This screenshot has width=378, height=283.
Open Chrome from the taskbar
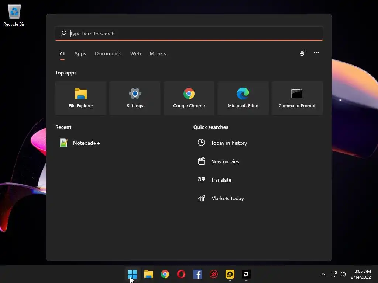[165, 274]
